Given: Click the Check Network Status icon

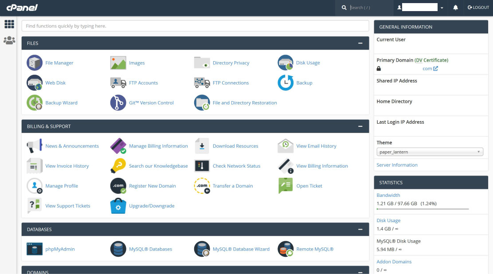Looking at the screenshot, I should [x=202, y=166].
